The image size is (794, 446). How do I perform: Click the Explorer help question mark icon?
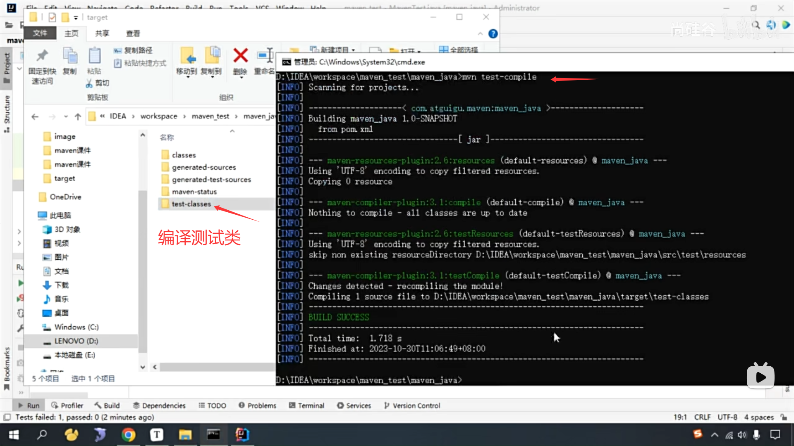[493, 34]
